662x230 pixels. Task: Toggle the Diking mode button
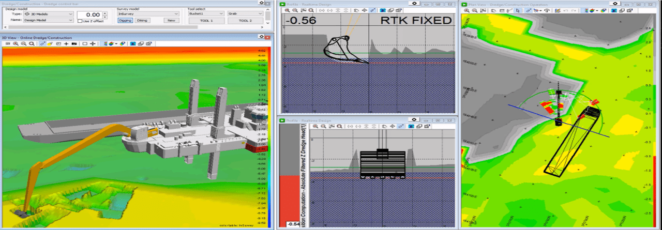tap(142, 21)
